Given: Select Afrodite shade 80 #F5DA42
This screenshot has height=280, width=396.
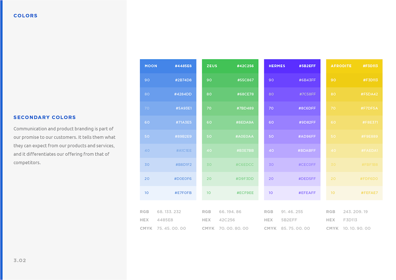Looking at the screenshot, I should click(354, 94).
